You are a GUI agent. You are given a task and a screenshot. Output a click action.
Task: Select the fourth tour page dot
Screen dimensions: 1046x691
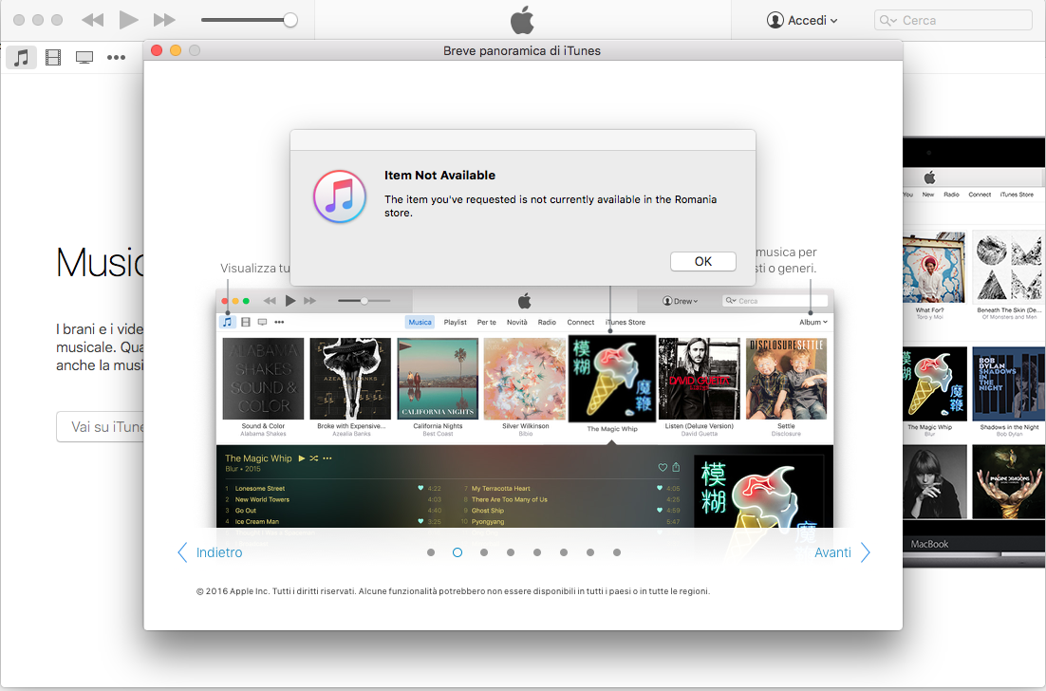pos(511,552)
